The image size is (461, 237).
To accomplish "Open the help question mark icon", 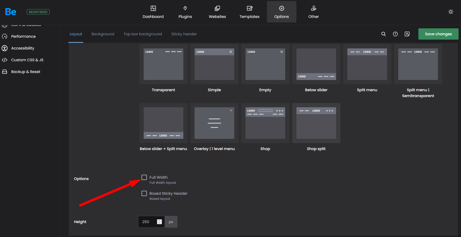I will pos(395,34).
